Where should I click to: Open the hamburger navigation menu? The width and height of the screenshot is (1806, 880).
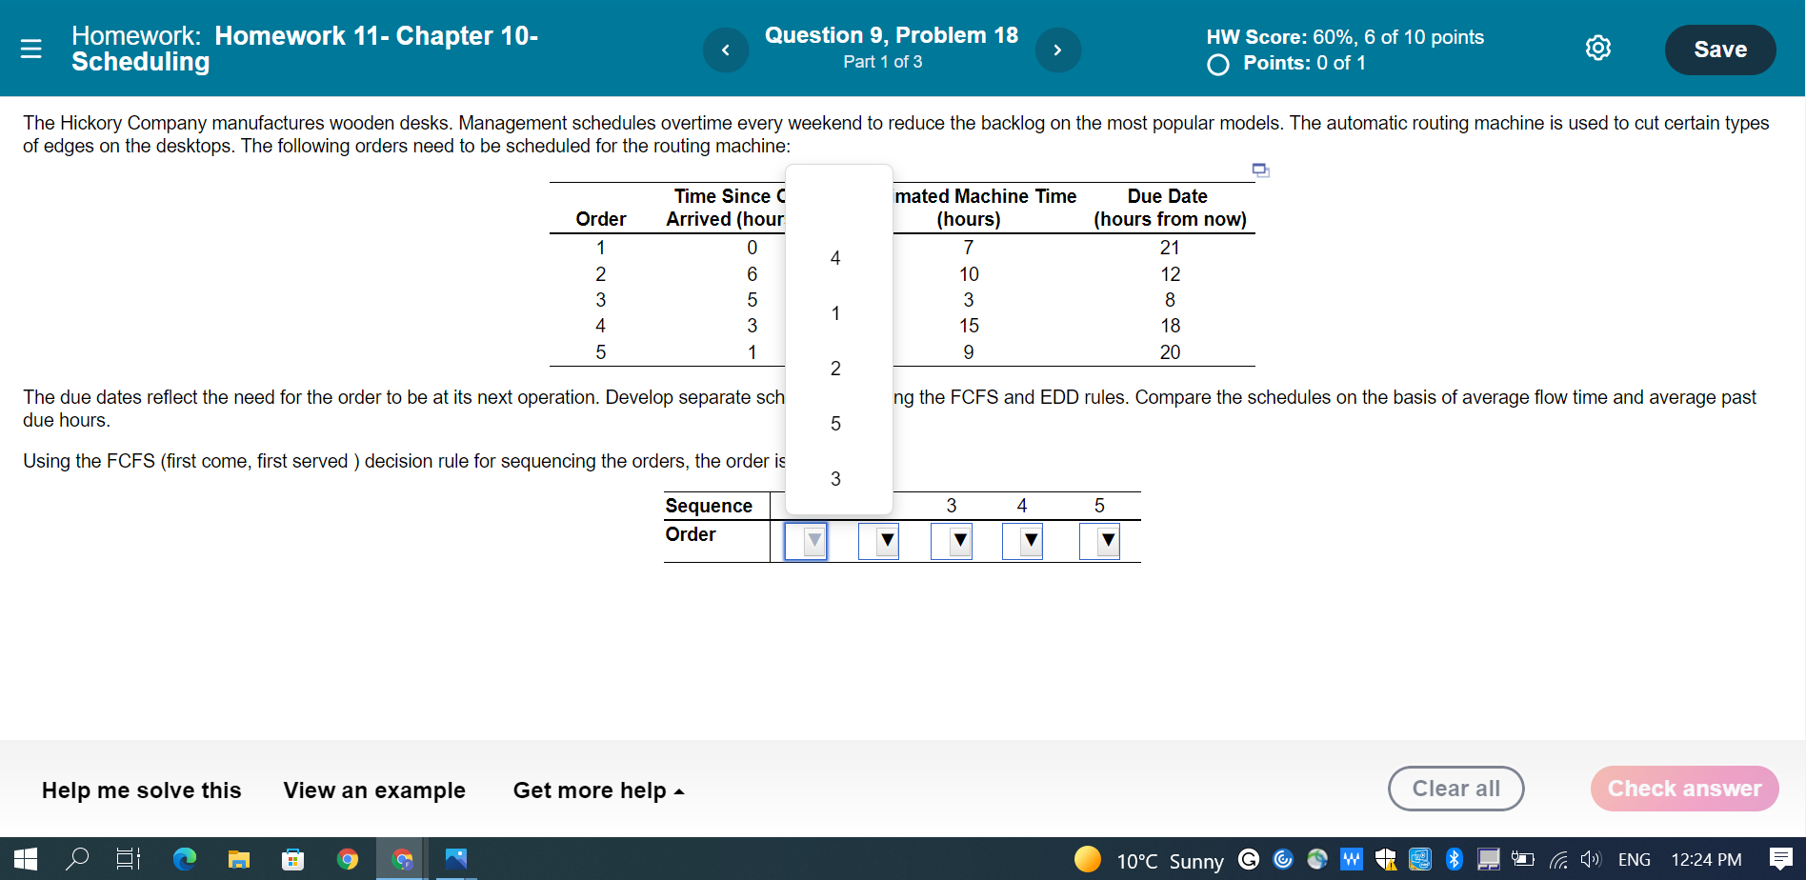click(31, 49)
